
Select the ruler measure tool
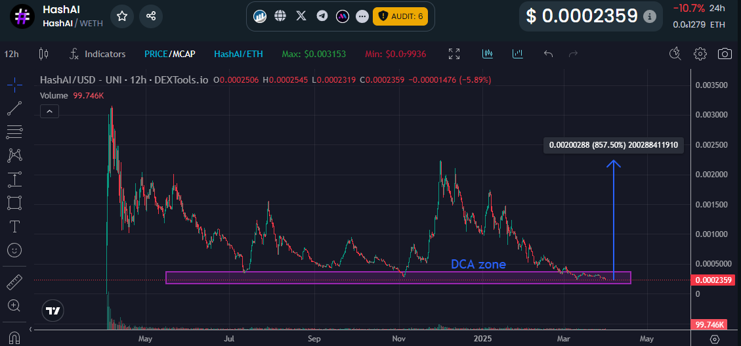14,282
